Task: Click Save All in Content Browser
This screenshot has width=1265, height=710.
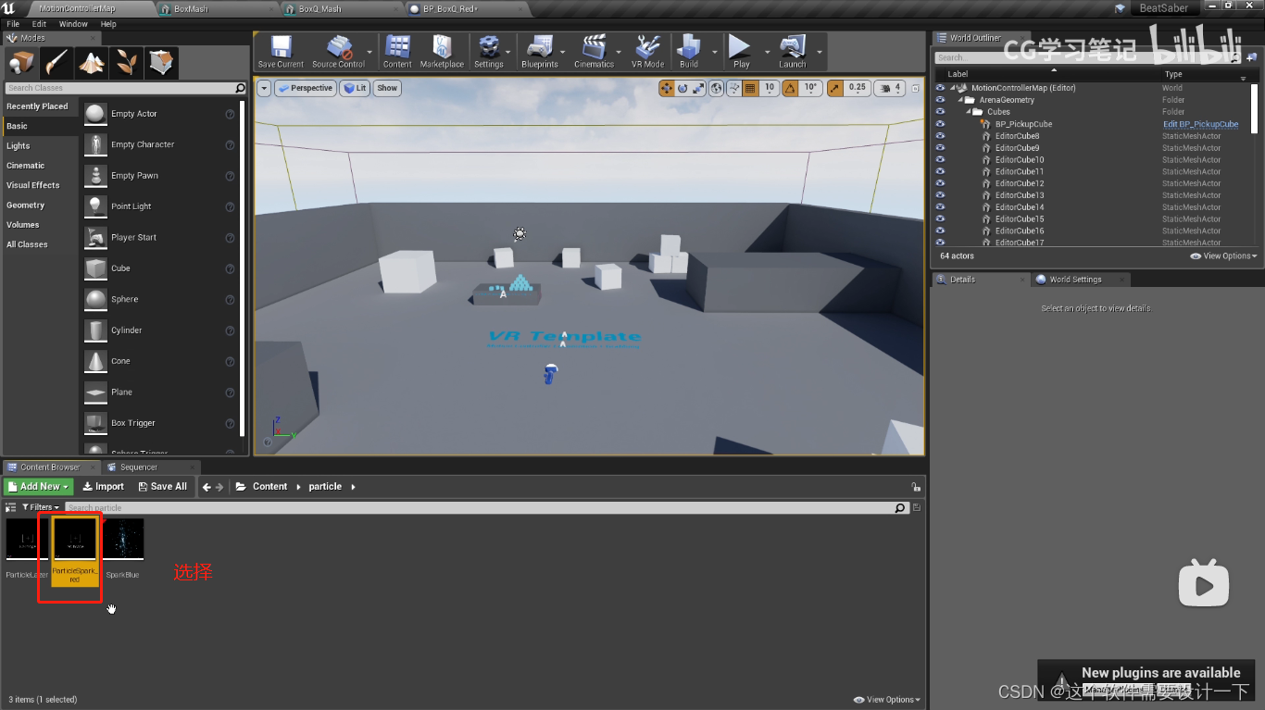Action: 162,486
